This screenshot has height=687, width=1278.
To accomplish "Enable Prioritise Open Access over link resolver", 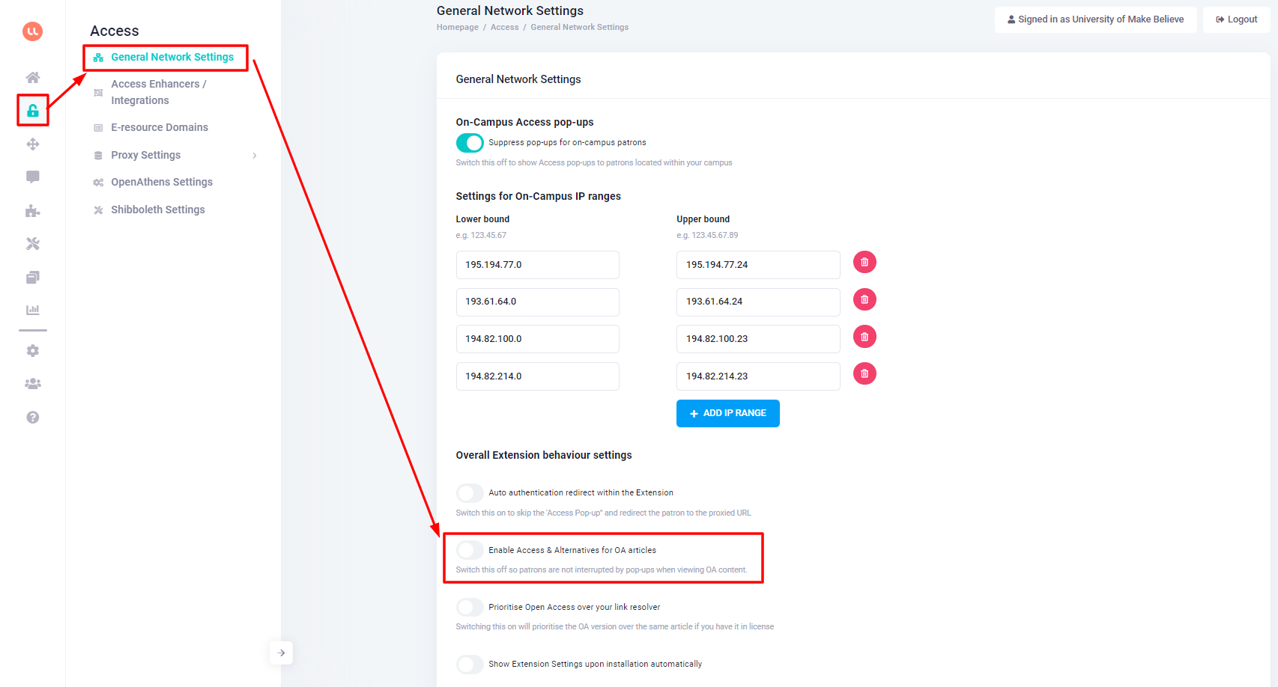I will (470, 607).
